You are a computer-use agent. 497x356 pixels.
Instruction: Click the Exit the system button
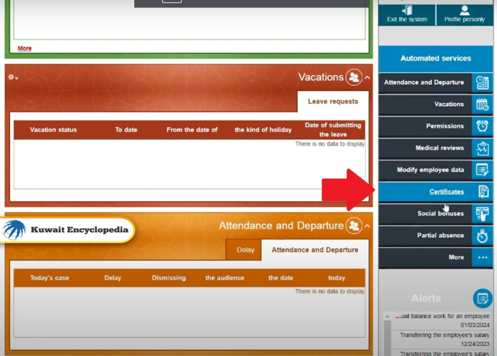pos(407,15)
